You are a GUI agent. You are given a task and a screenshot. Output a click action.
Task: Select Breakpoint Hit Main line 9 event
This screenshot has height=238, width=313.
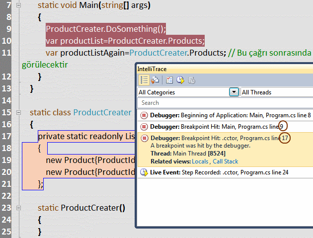point(226,127)
